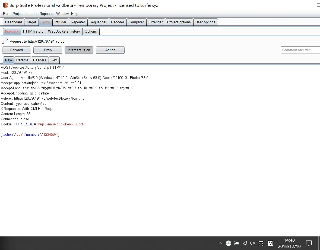Open the Comparer tab

click(136, 22)
